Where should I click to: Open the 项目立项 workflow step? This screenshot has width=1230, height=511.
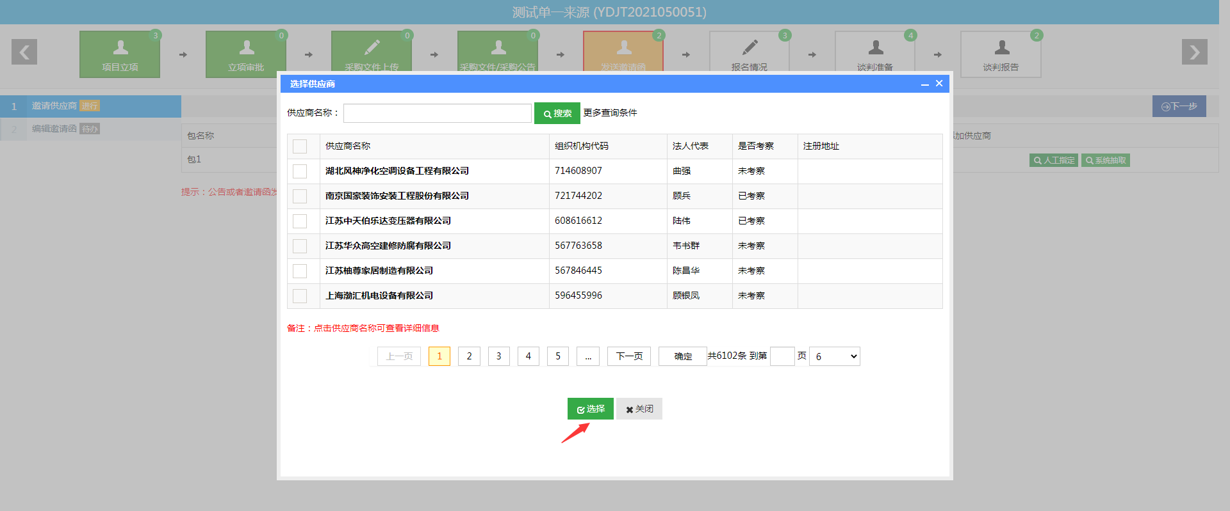(x=120, y=54)
